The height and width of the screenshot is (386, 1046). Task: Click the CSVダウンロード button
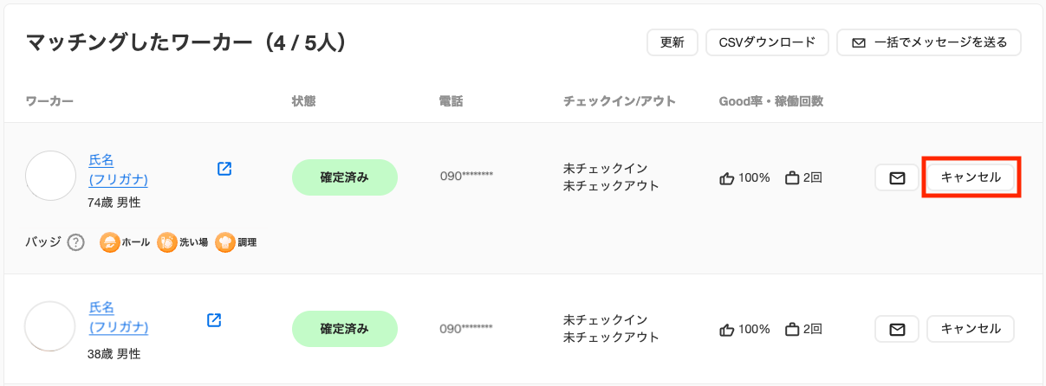[768, 42]
